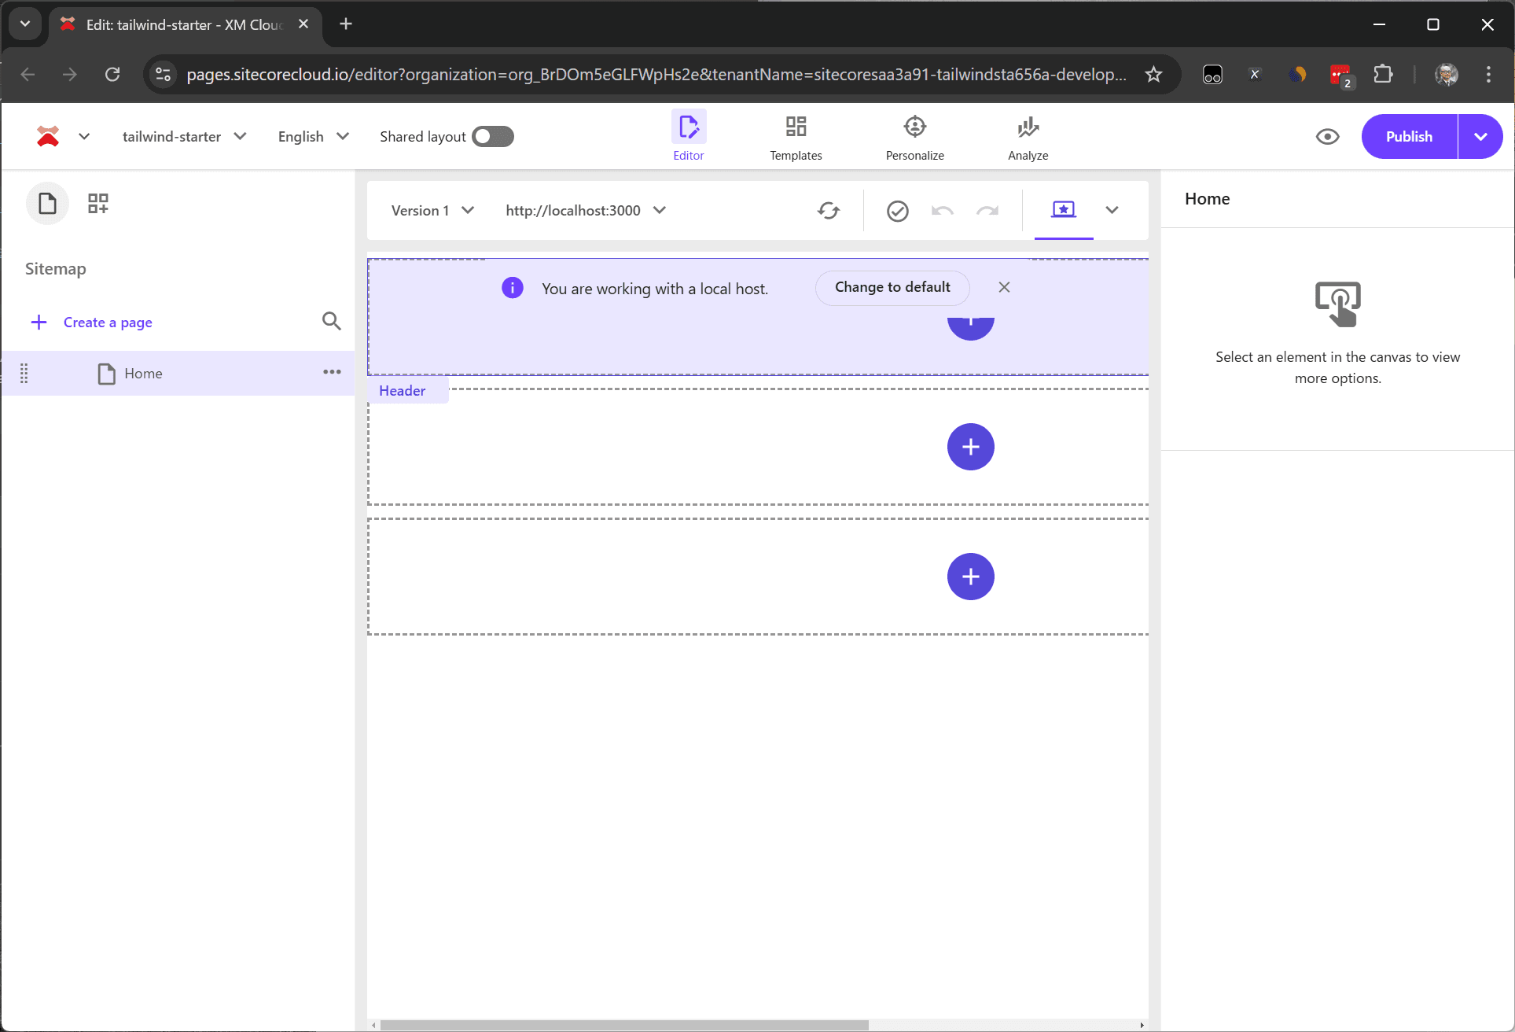Click the undo arrow icon

click(x=942, y=211)
